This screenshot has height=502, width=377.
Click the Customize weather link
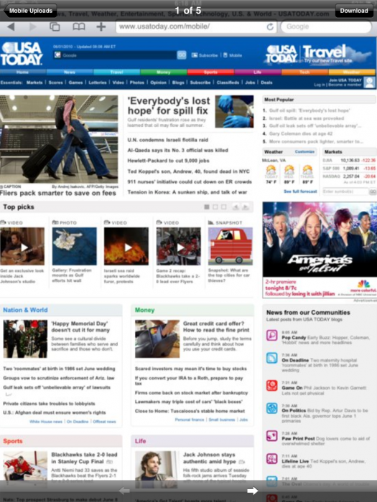coord(304,151)
